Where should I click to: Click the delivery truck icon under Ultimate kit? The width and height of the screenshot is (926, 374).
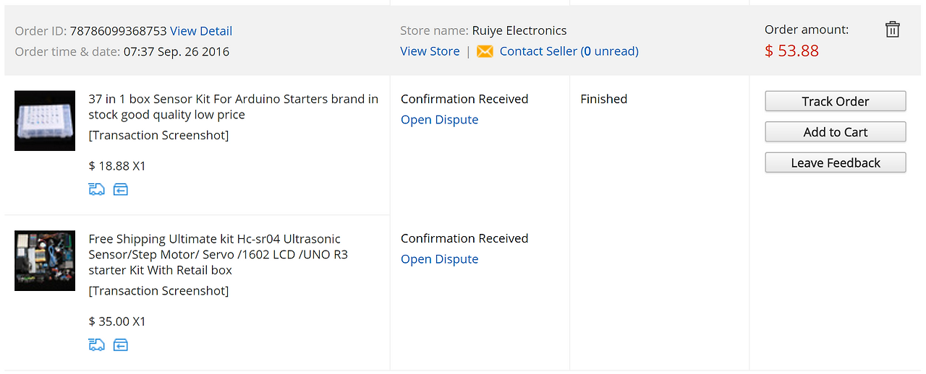point(96,345)
